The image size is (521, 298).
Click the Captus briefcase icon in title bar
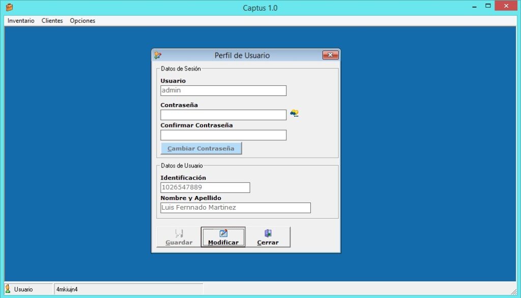point(9,8)
